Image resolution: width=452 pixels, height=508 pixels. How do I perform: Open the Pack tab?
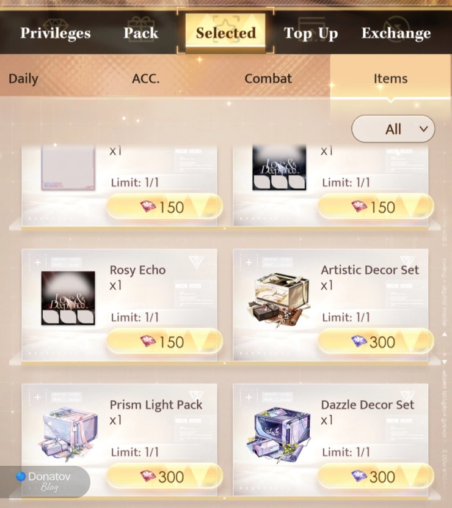(x=141, y=33)
